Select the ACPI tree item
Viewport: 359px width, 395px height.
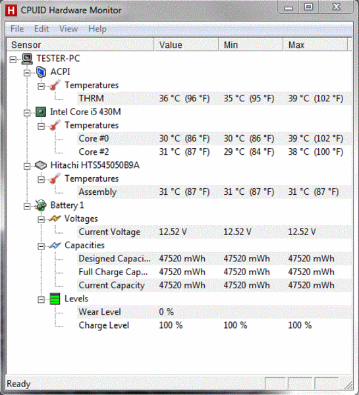(x=60, y=72)
